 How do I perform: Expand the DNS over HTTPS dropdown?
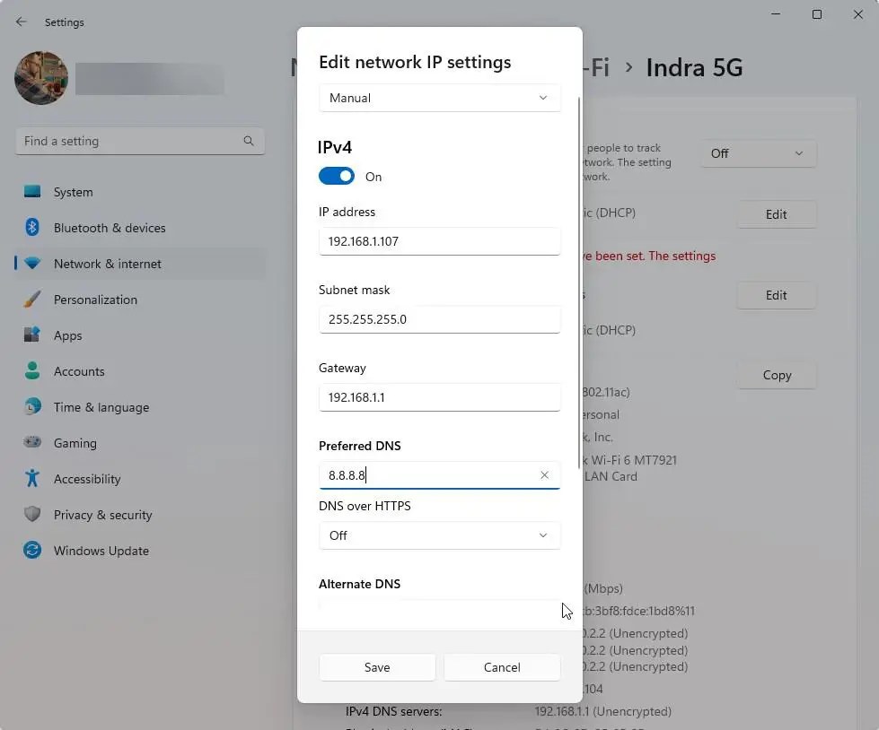pyautogui.click(x=439, y=535)
